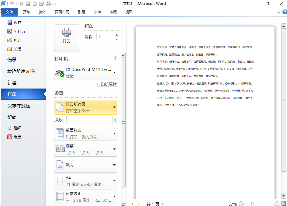Click the settings panel scroll up arrow
The width and height of the screenshot is (287, 206).
pos(123,55)
